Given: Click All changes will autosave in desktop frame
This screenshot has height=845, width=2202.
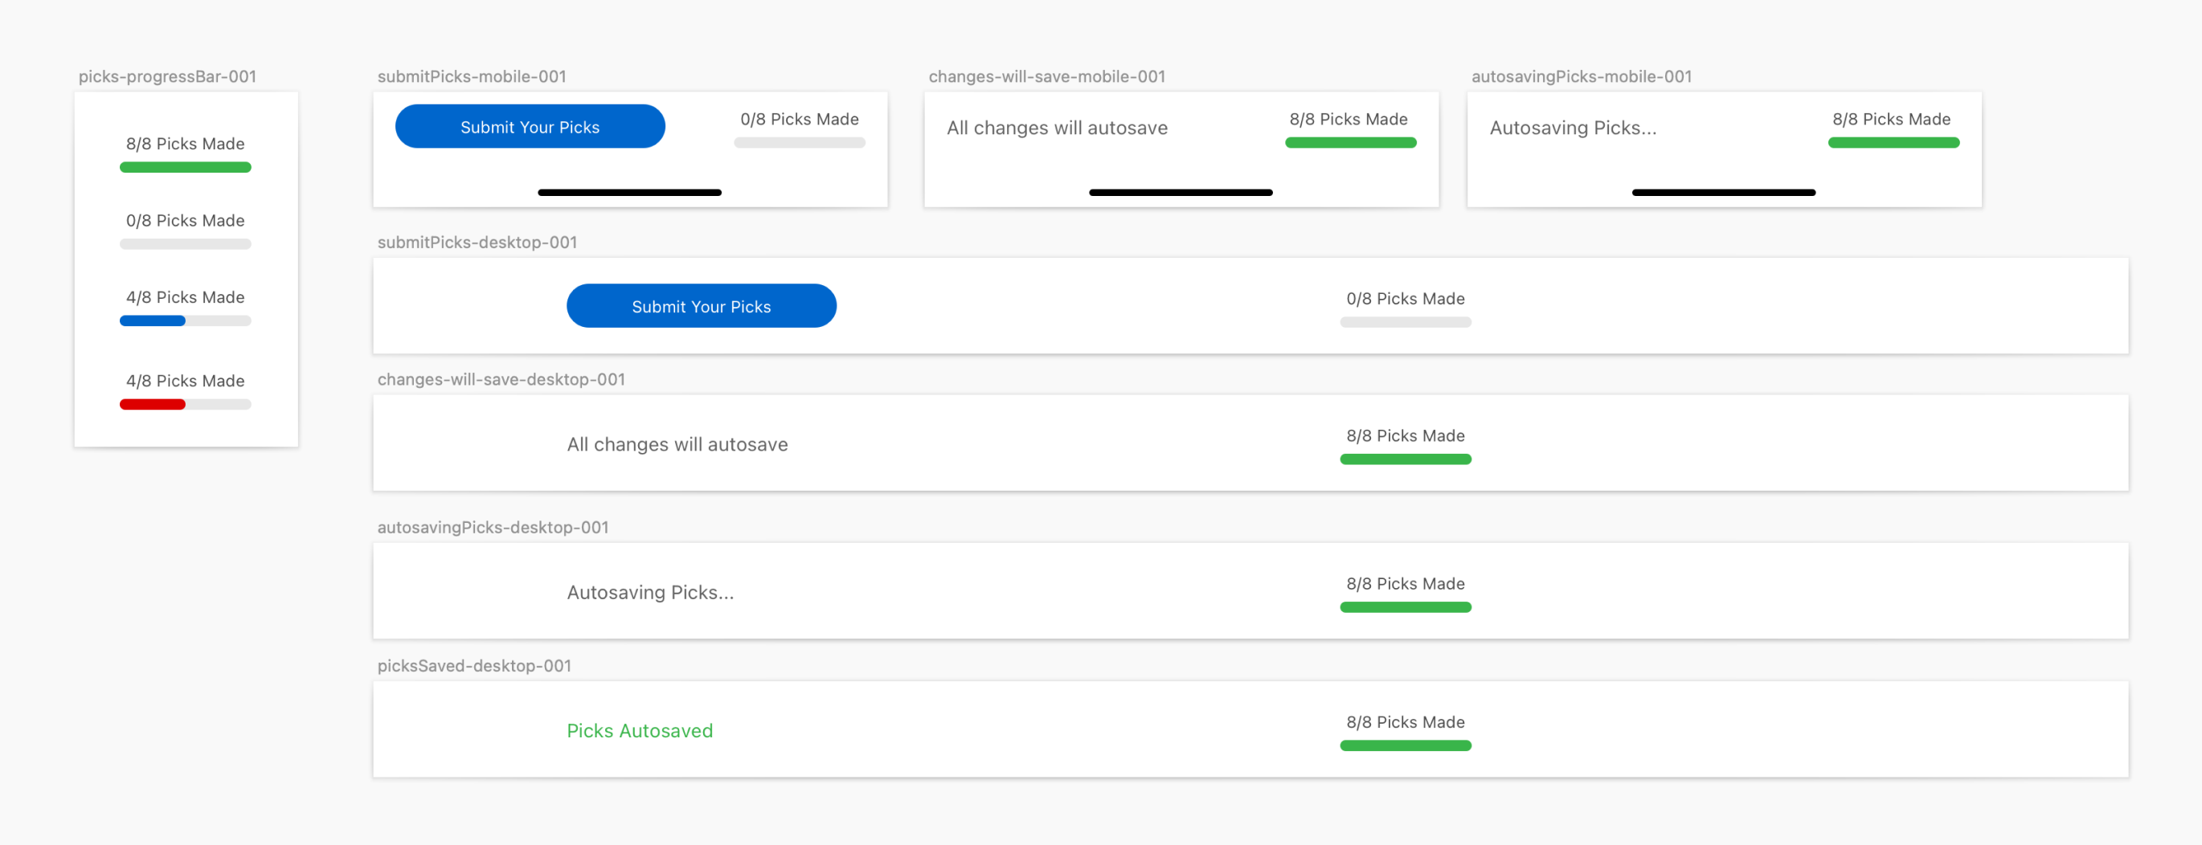Looking at the screenshot, I should pyautogui.click(x=676, y=444).
